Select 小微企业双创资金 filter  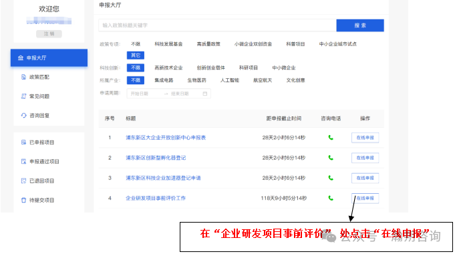click(253, 44)
